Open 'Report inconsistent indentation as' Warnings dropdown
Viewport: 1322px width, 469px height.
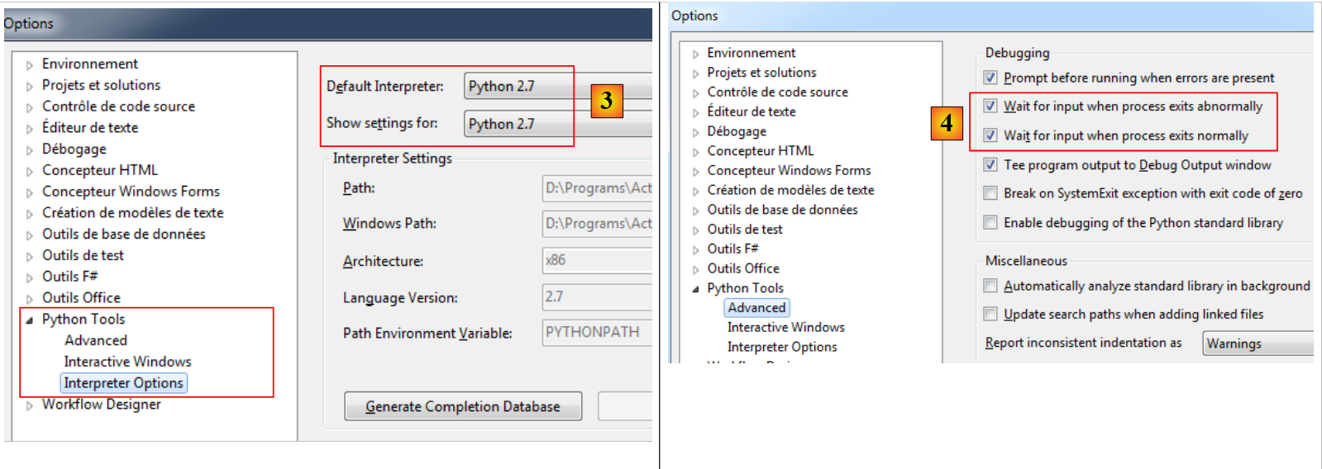[x=1257, y=343]
